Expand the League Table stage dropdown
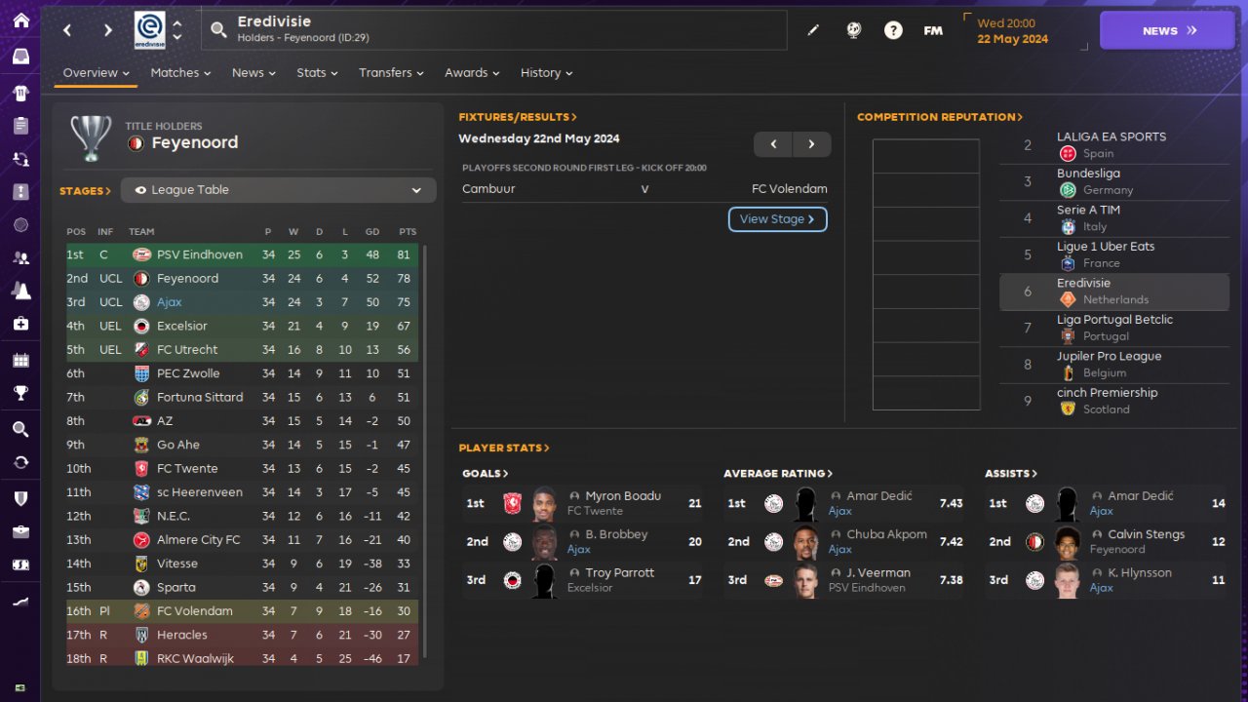The image size is (1248, 702). pyautogui.click(x=279, y=190)
